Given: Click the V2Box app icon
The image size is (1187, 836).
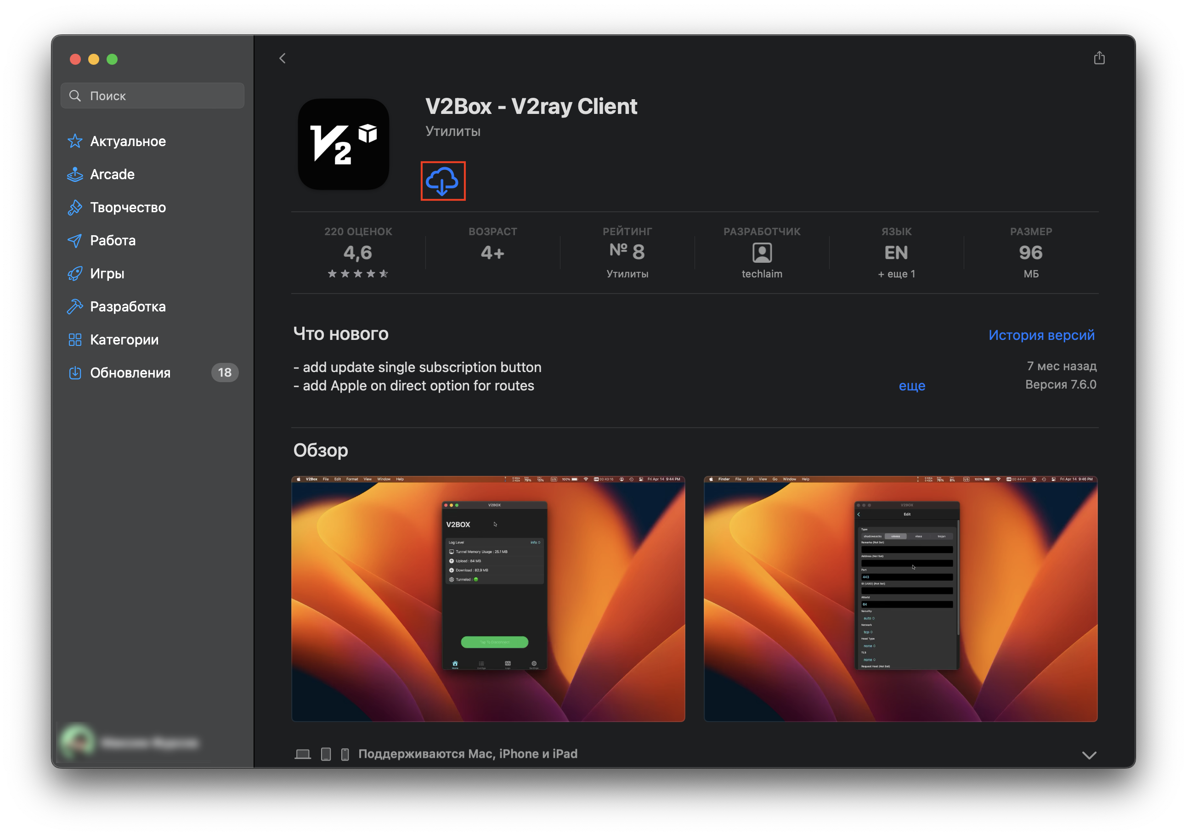Looking at the screenshot, I should [344, 144].
